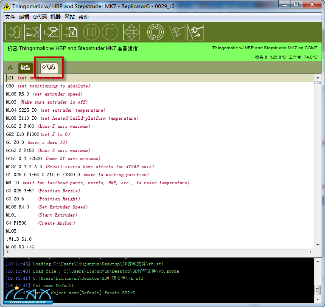Viewport: 325px width, 307px height.
Task: Switch to the 模型 tab
Action: pyautogui.click(x=25, y=68)
